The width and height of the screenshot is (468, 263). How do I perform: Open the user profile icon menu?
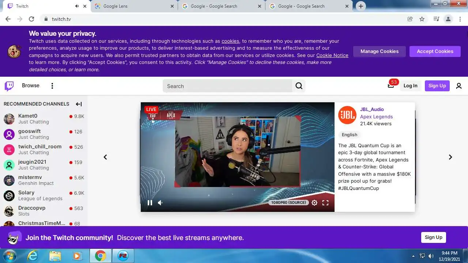[x=459, y=86]
